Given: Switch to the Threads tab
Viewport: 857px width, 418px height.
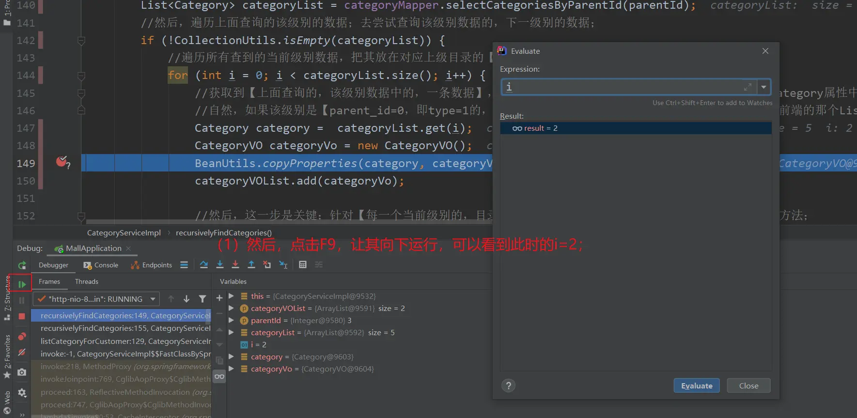Looking at the screenshot, I should (86, 281).
